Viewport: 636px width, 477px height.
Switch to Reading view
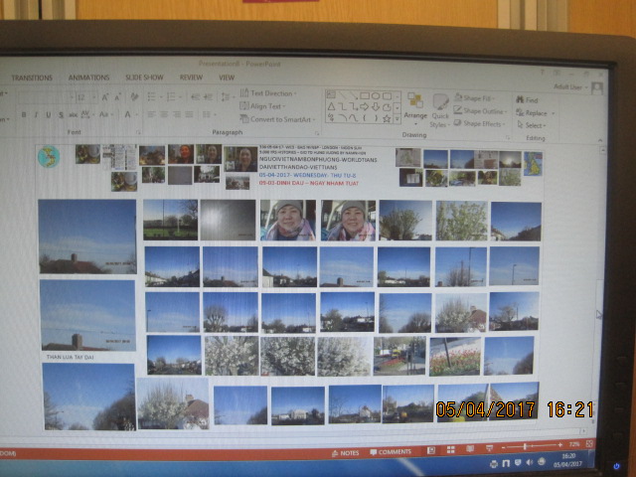(x=470, y=448)
